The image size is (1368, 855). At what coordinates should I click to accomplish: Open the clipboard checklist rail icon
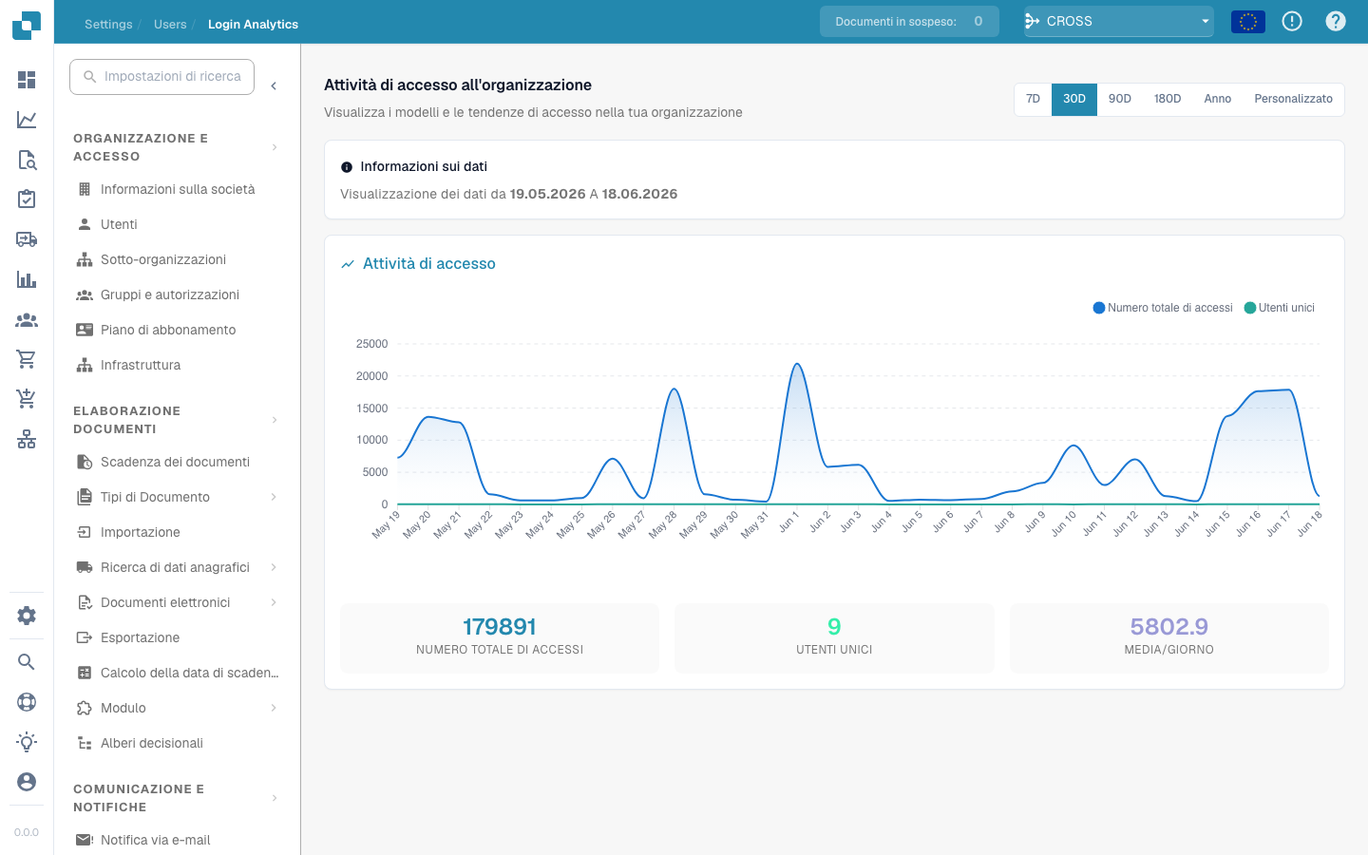tap(27, 199)
